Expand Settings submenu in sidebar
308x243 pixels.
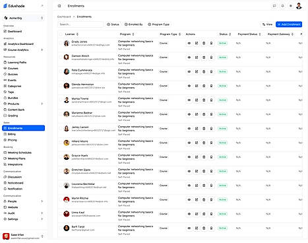click(42, 219)
